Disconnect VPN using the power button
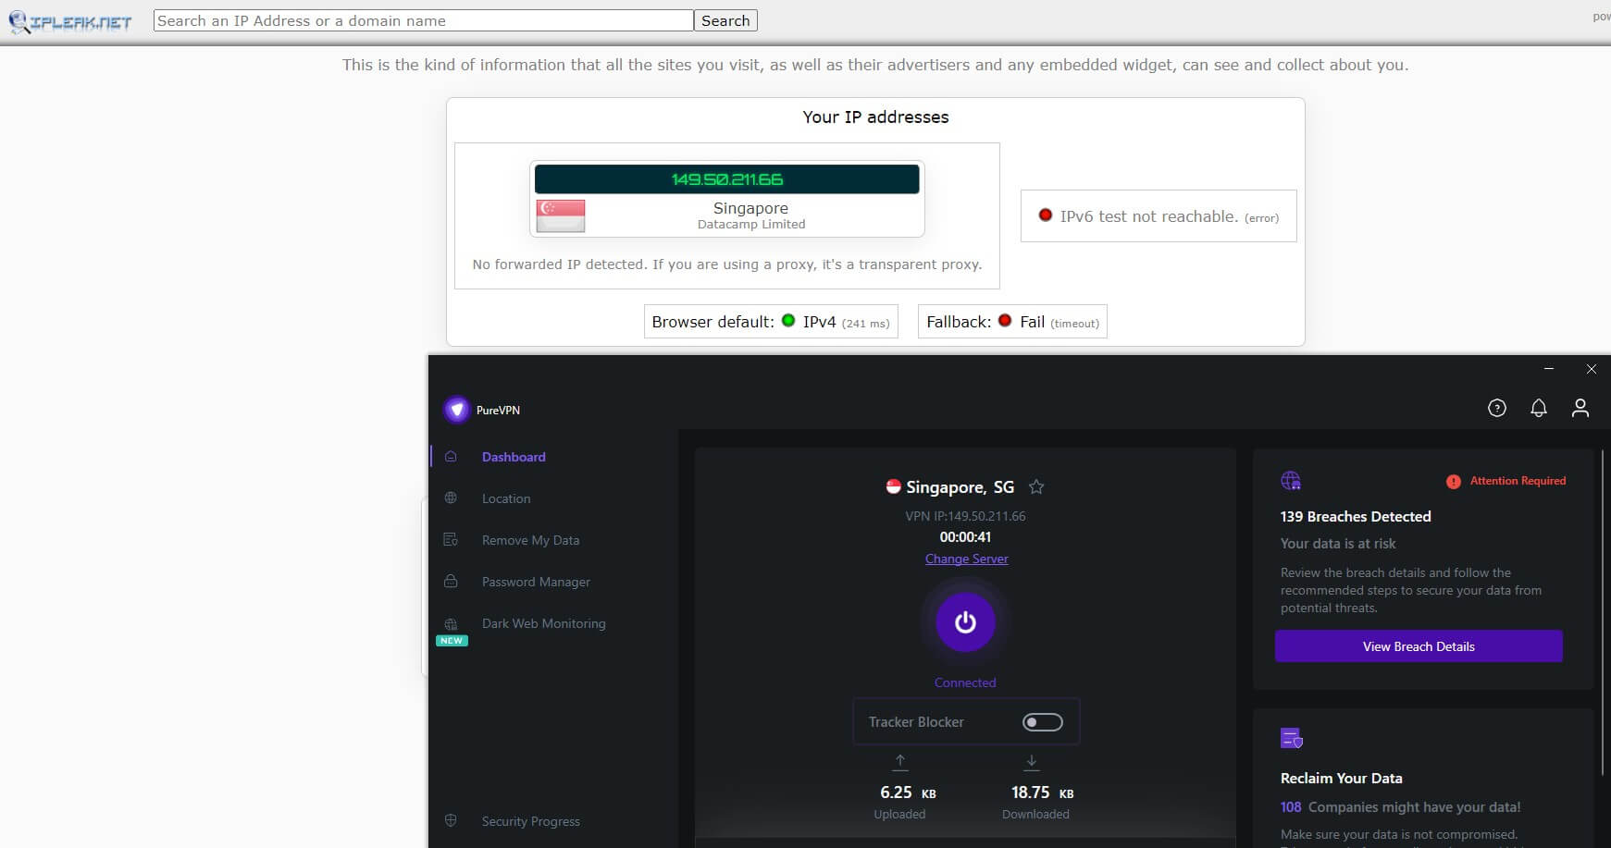This screenshot has width=1611, height=848. tap(964, 622)
